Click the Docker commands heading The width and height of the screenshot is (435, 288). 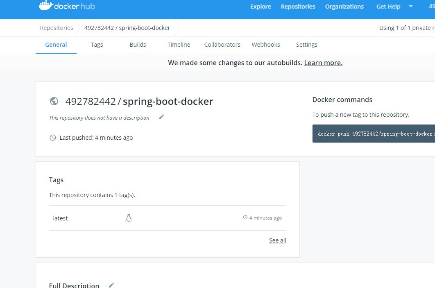click(x=342, y=100)
